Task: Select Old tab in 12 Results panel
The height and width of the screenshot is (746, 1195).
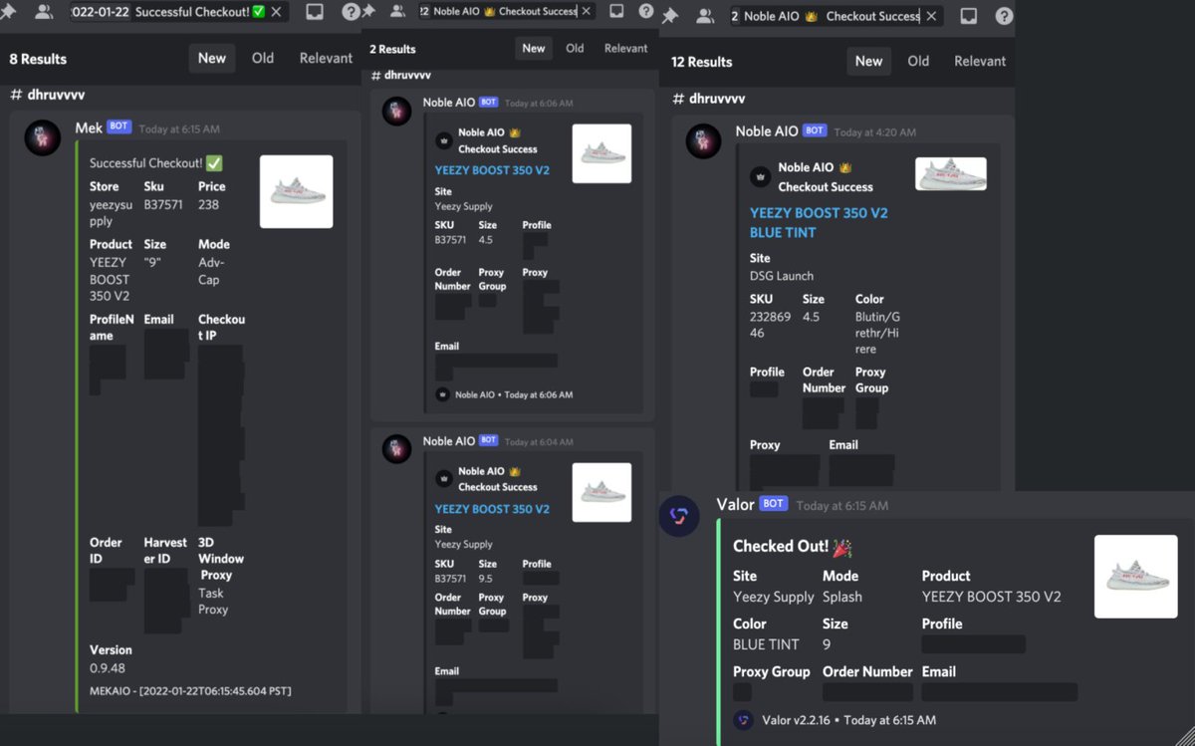Action: (918, 61)
